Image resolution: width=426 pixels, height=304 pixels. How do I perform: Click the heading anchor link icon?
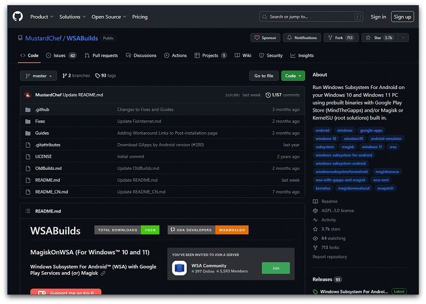pyautogui.click(x=103, y=274)
